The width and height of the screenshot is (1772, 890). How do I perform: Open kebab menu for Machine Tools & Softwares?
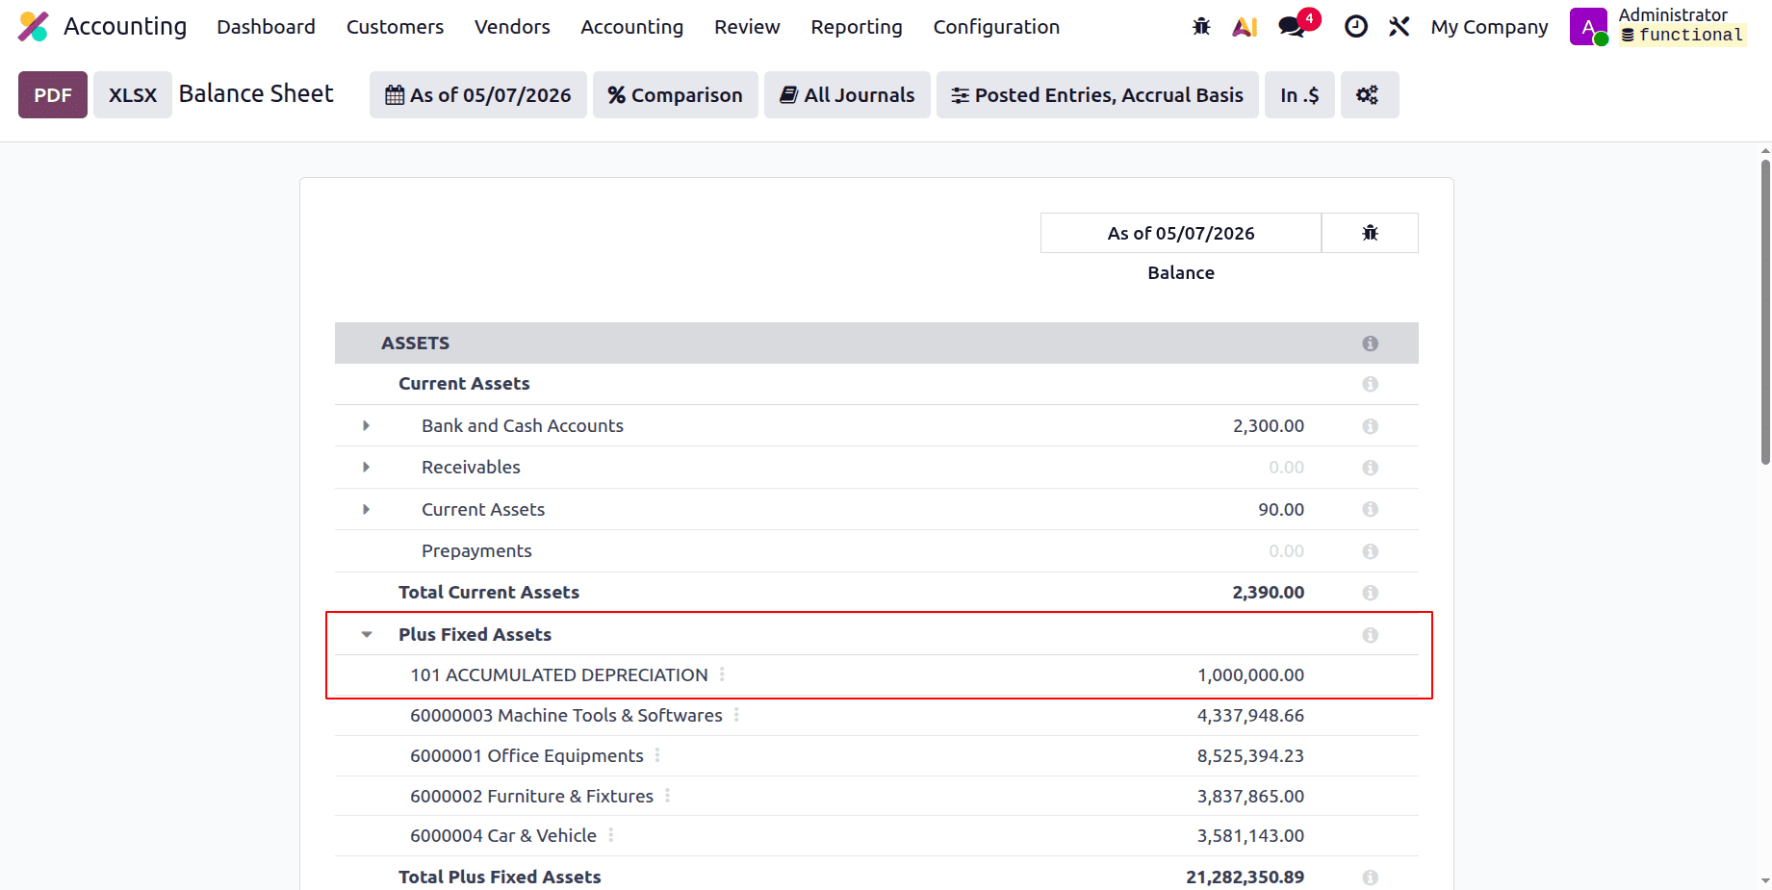tap(736, 715)
